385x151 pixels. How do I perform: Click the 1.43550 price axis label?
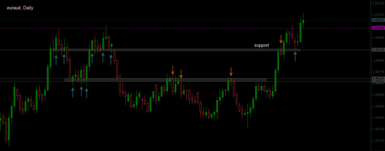point(378,95)
